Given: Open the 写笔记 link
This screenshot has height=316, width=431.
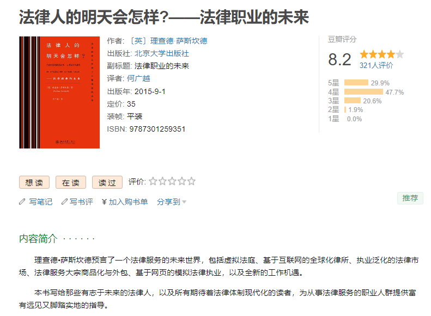Looking at the screenshot, I should click(x=41, y=202).
